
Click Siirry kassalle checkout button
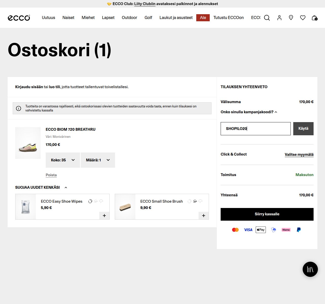tap(267, 214)
